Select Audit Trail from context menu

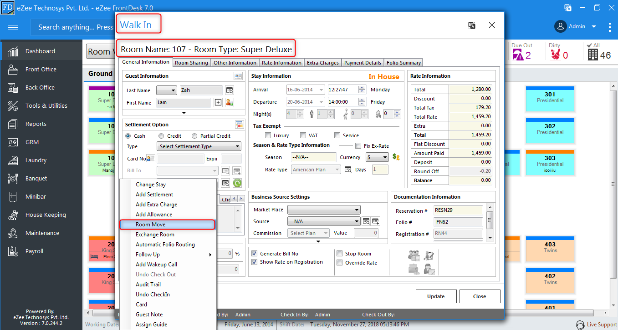coord(168,285)
